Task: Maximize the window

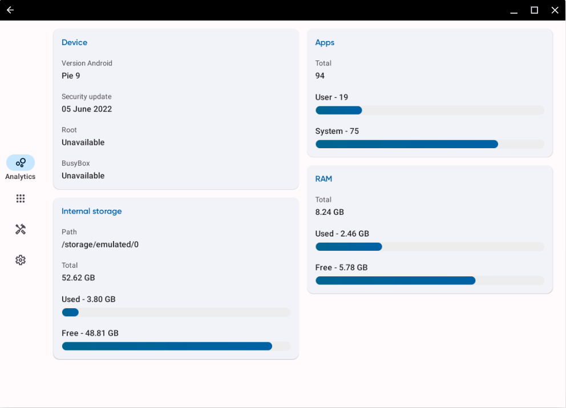Action: tap(535, 10)
